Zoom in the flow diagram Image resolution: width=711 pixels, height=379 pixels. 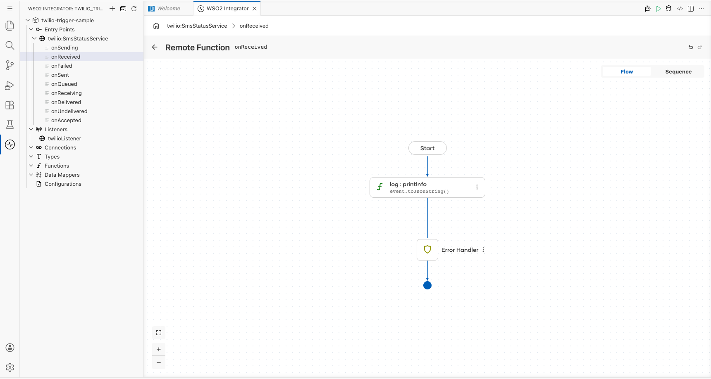pyautogui.click(x=159, y=349)
